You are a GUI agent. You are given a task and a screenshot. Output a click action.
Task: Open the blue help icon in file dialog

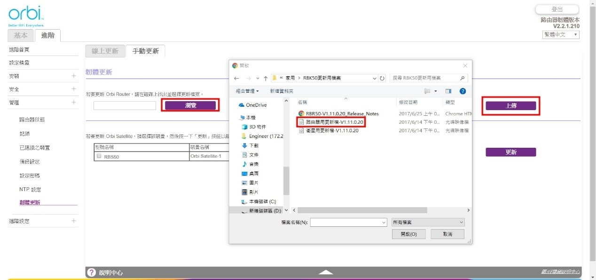pos(463,91)
